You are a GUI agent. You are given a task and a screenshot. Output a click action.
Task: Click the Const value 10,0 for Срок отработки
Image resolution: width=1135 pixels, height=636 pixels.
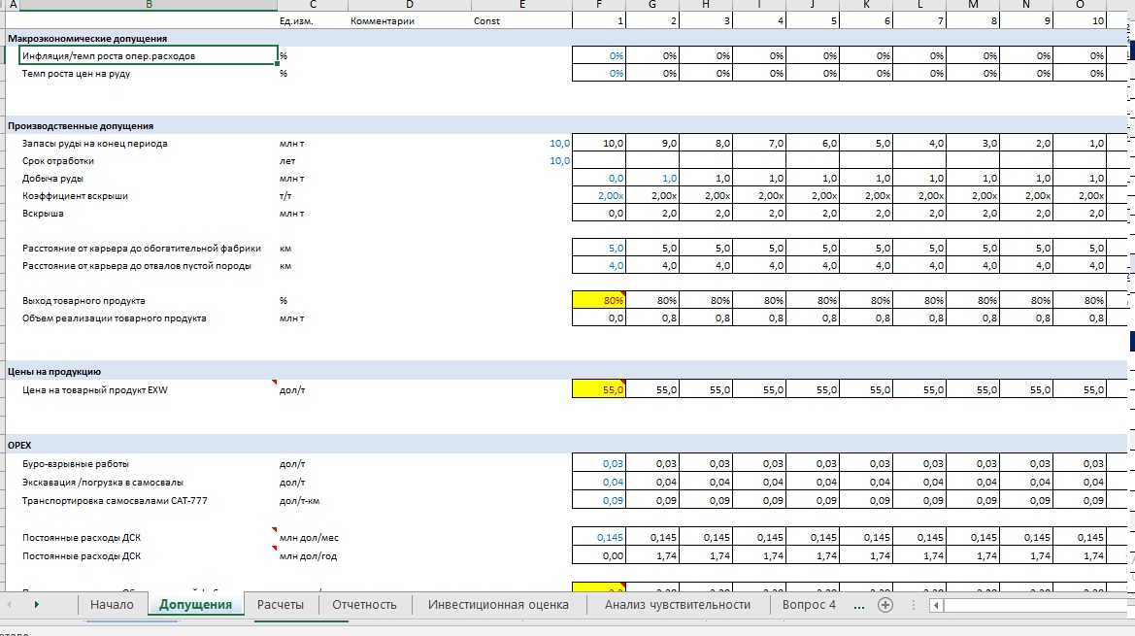click(x=559, y=160)
